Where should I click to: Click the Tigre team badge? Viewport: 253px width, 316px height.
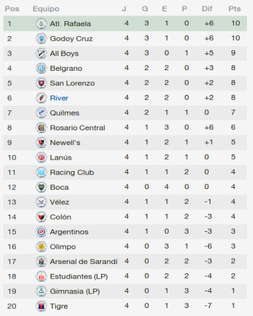coord(41,306)
